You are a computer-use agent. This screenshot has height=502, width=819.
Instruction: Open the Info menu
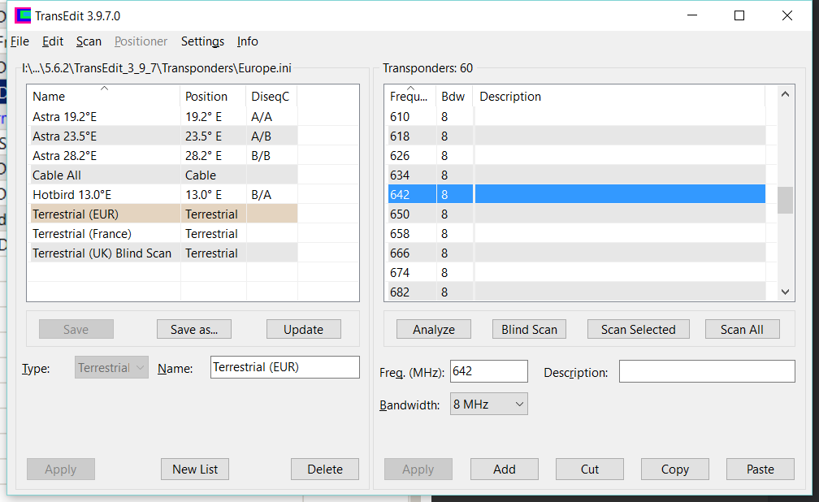click(x=248, y=41)
